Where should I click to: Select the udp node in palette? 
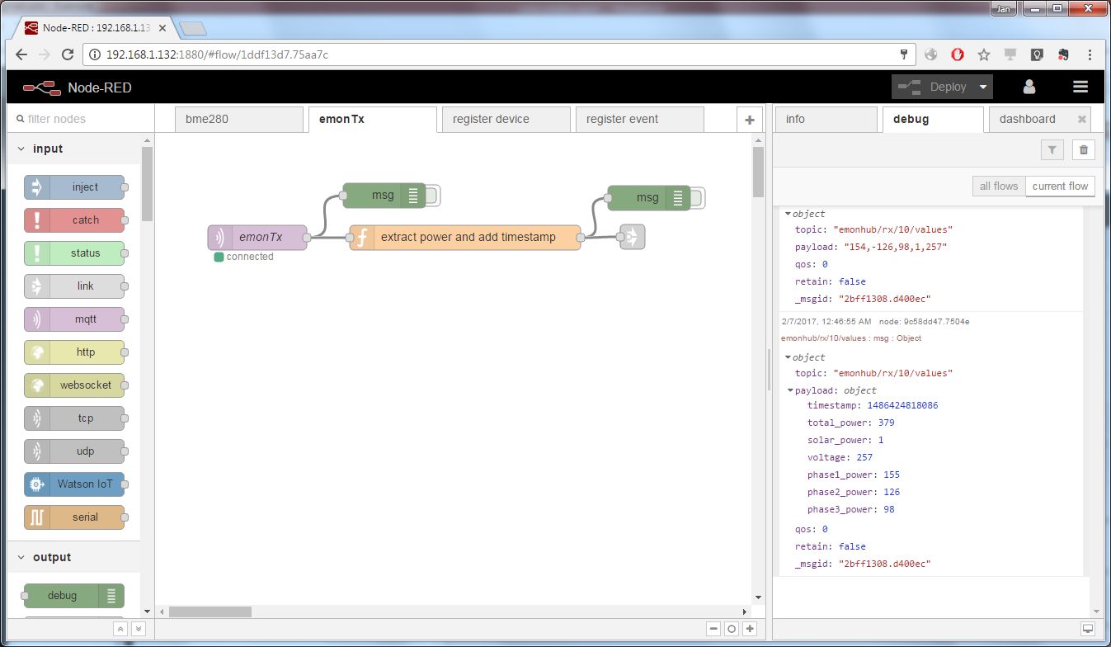[74, 451]
